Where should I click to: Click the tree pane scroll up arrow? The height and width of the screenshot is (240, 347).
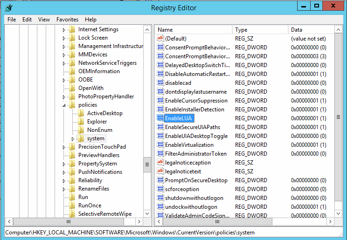pyautogui.click(x=147, y=29)
